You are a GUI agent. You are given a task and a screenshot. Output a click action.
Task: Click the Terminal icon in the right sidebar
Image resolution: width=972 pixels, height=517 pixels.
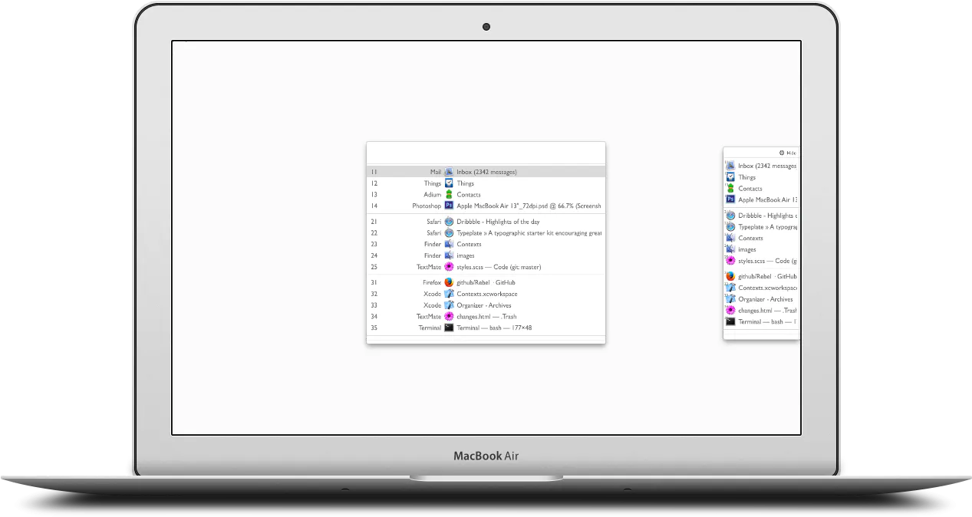[x=730, y=321]
